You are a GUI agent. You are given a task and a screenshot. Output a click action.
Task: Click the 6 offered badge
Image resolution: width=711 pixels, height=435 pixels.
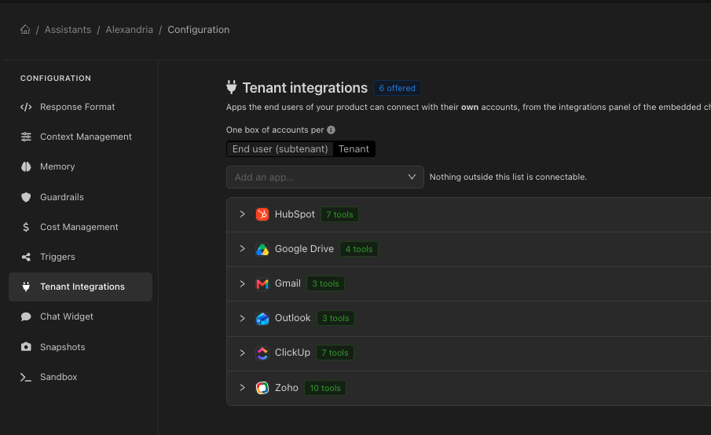398,88
